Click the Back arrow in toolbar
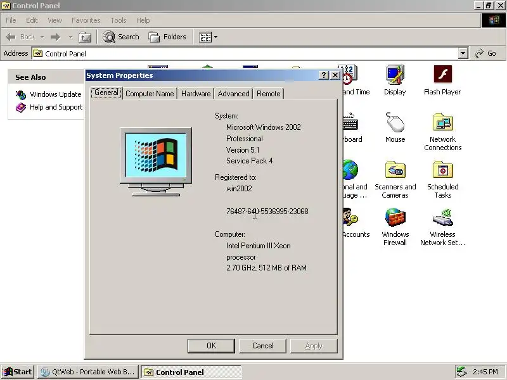 pyautogui.click(x=11, y=37)
